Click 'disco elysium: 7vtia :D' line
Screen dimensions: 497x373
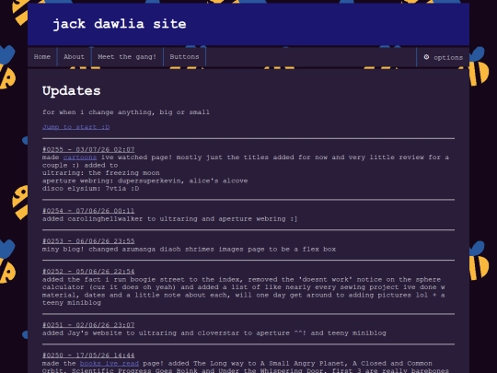pos(90,189)
